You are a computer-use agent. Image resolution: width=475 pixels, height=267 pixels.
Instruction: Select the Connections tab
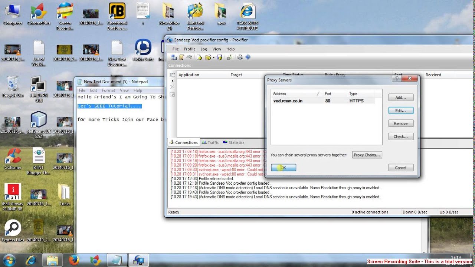[x=184, y=142]
